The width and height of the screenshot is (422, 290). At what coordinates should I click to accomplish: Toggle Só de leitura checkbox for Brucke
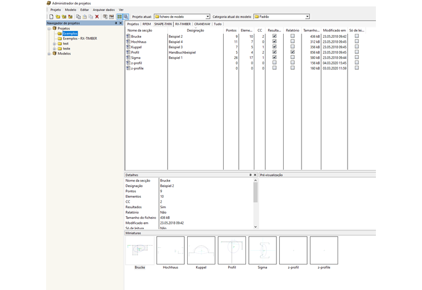(x=356, y=36)
